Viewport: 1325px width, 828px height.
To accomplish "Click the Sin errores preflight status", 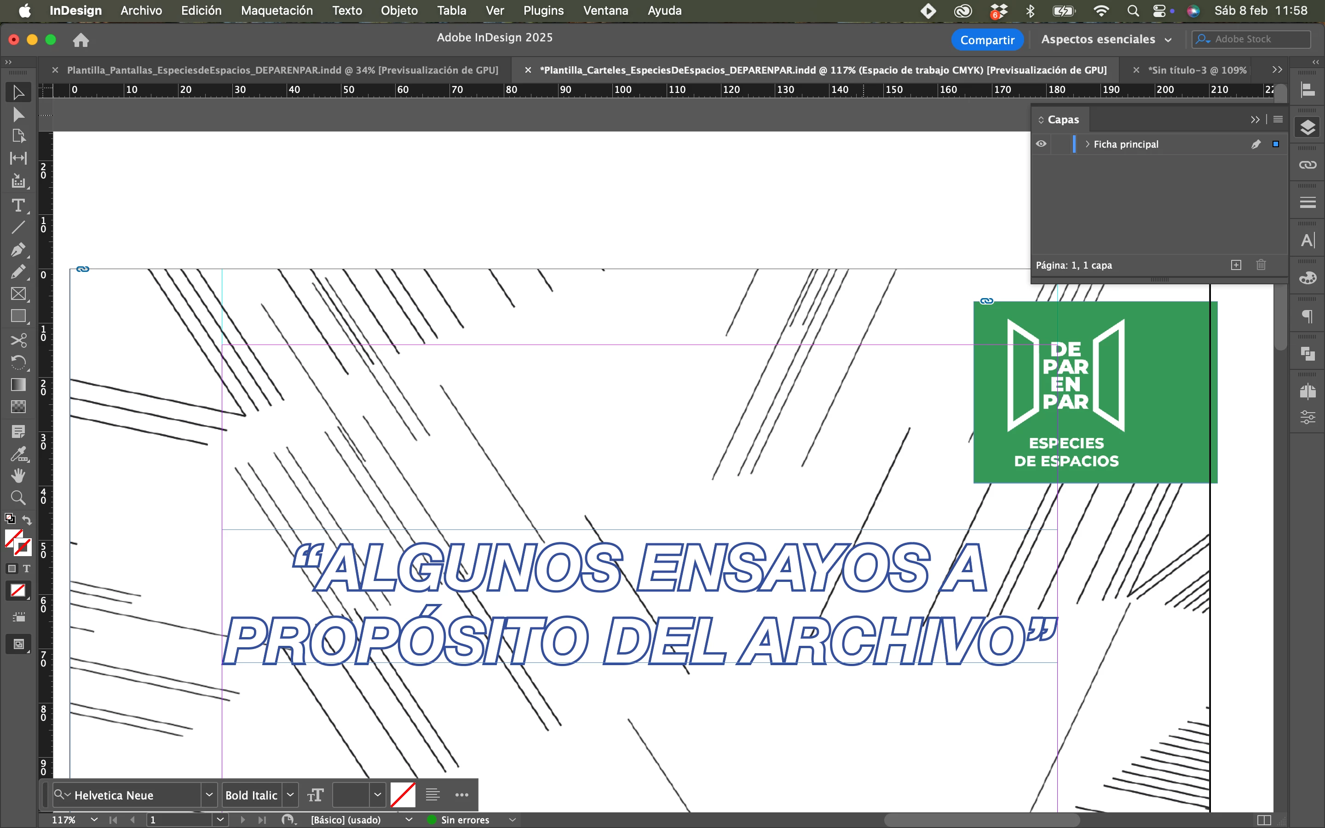I will coord(464,820).
